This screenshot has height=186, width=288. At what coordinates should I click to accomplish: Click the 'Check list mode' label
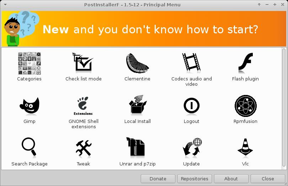[x=84, y=79]
